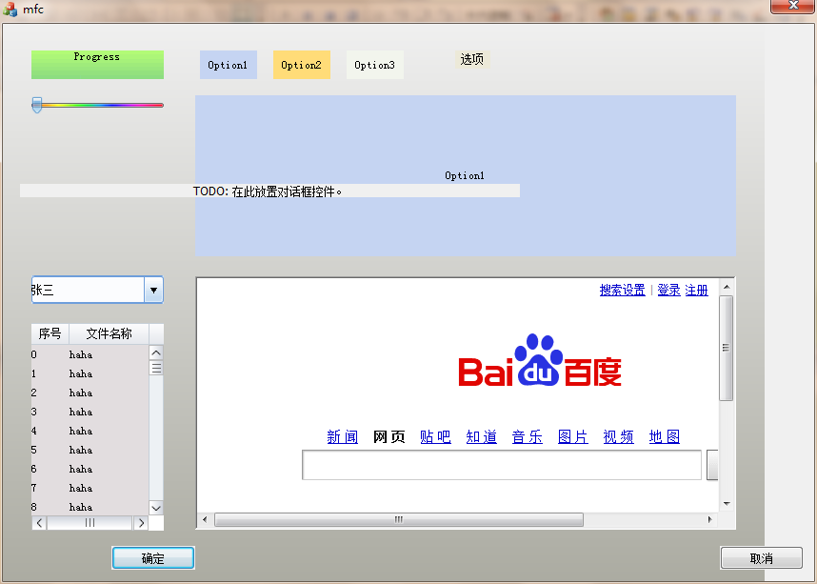
Task: Toggle the 选项 checkbox label
Action: [472, 59]
